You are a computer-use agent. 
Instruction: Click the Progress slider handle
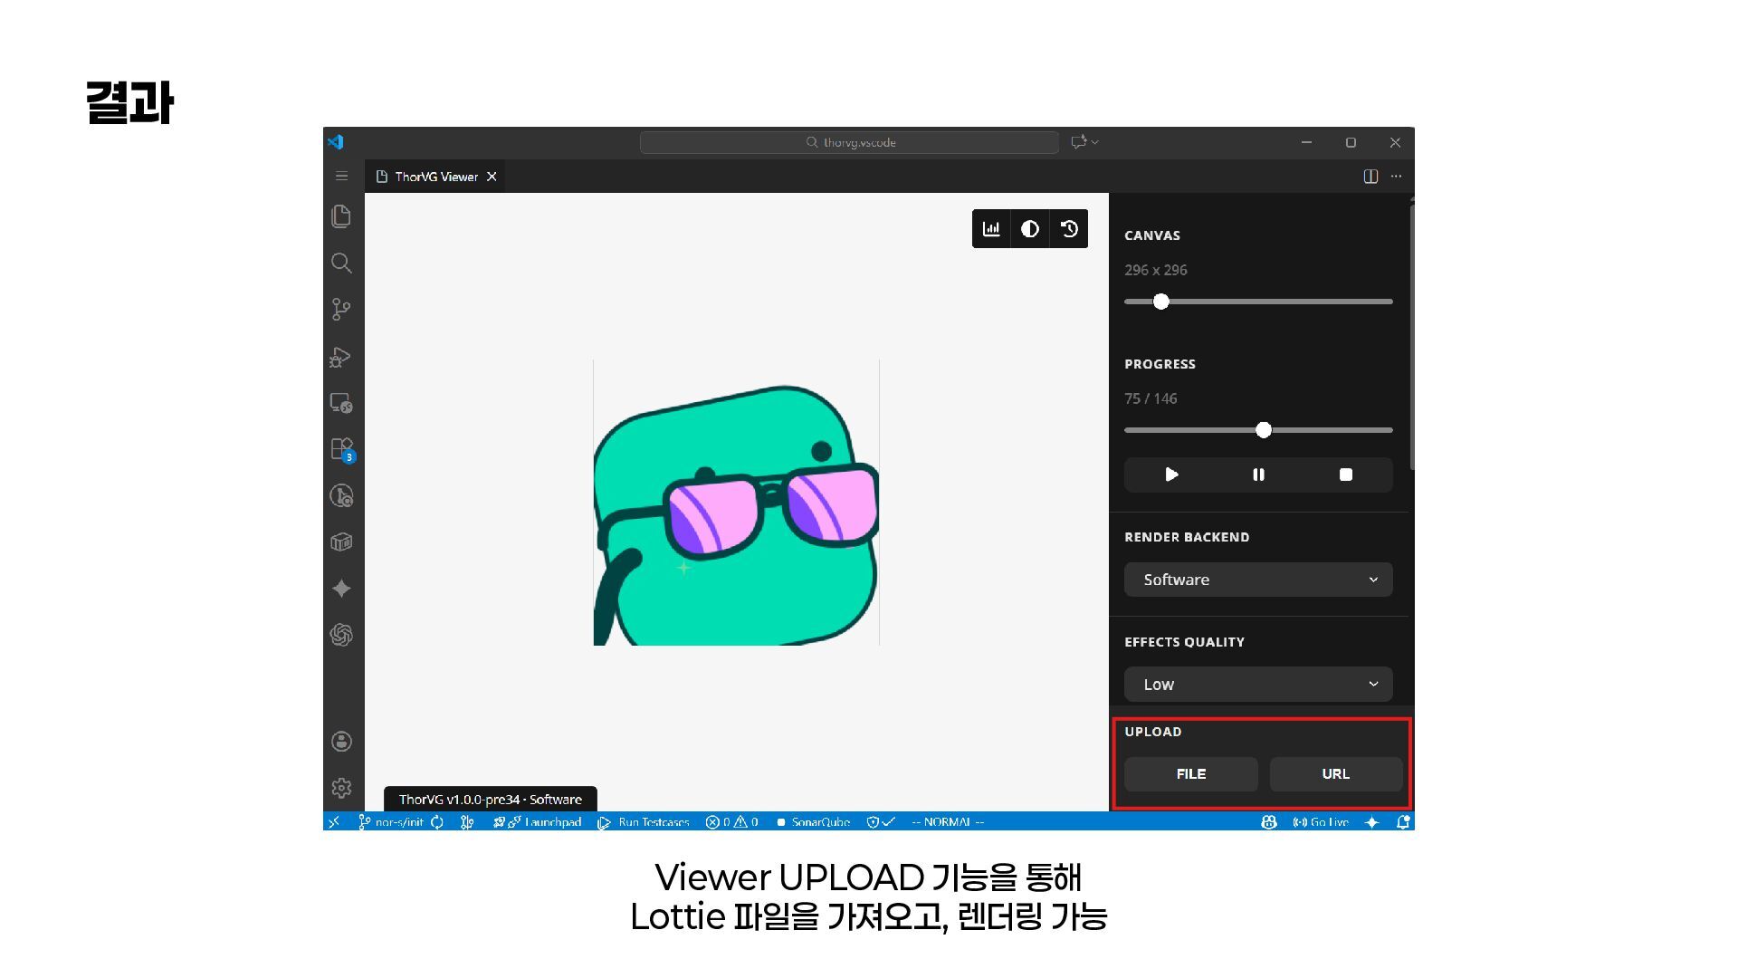(x=1264, y=430)
